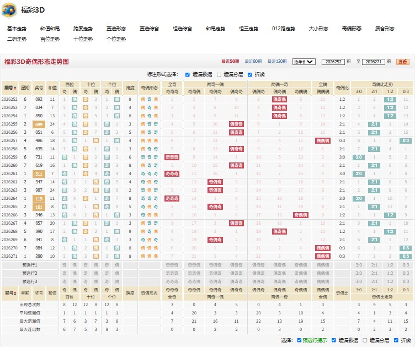Viewport: 415px width, 348px height.
Task: Open 直选形态 navigation tab
Action: [116, 29]
